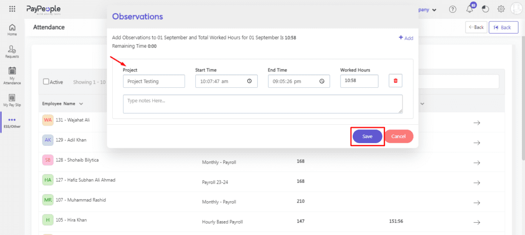Open ESS/Other sidebar menu
The image size is (525, 235).
tap(12, 122)
